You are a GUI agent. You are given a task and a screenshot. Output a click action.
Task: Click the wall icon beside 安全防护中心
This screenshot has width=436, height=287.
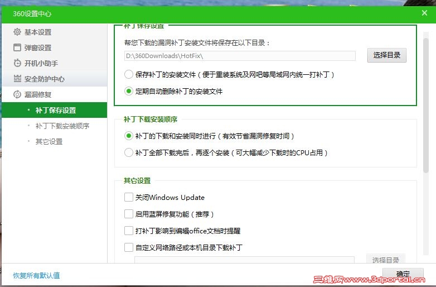[x=17, y=79]
